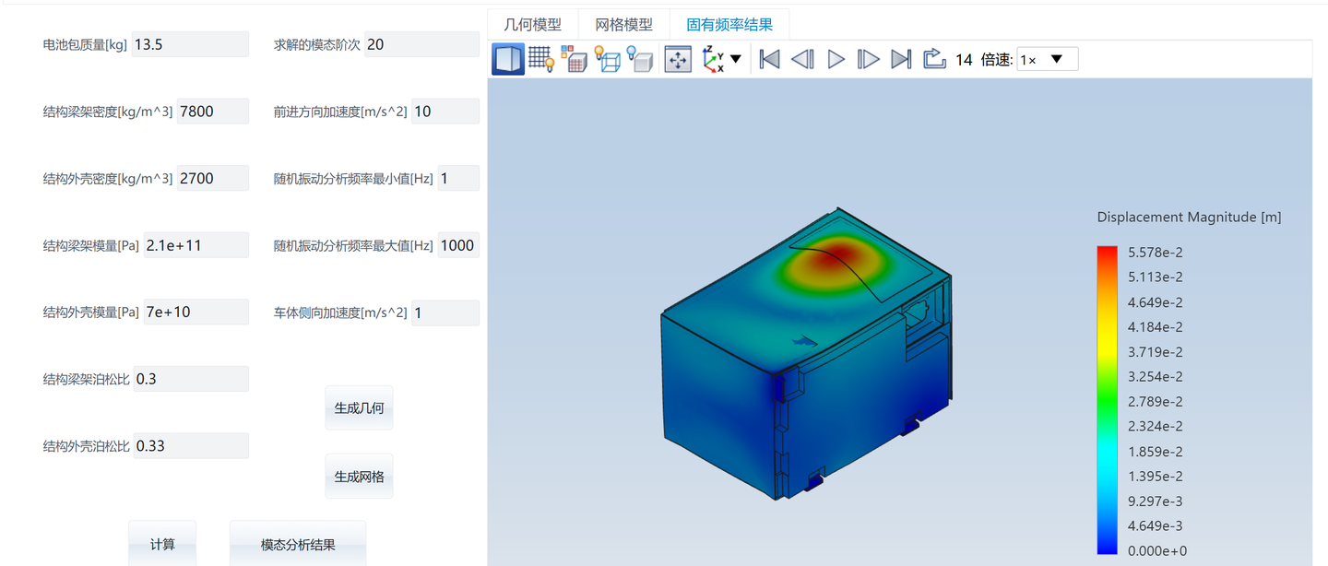Screen dimensions: 1328x566
Task: Click the 随机振动分析频率最小值 input field
Action: [x=458, y=178]
